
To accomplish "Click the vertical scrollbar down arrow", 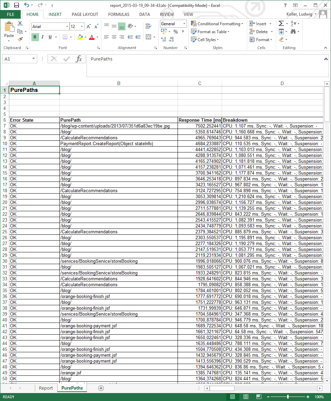I will 327,381.
